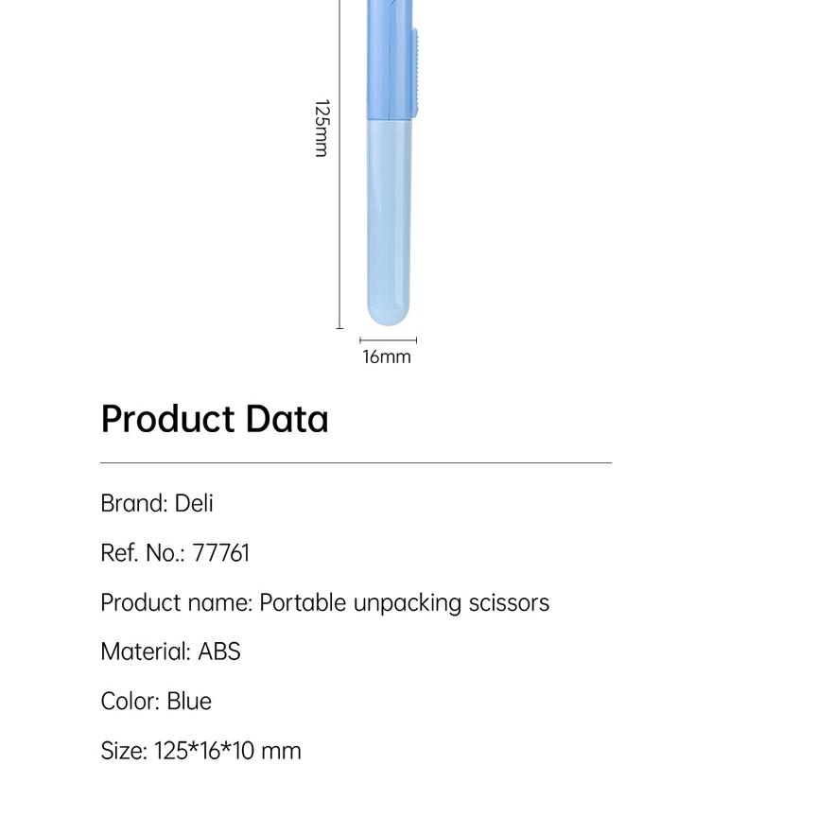Viewport: 817px width, 817px height.
Task: Click the Color: Blue line
Action: click(156, 701)
